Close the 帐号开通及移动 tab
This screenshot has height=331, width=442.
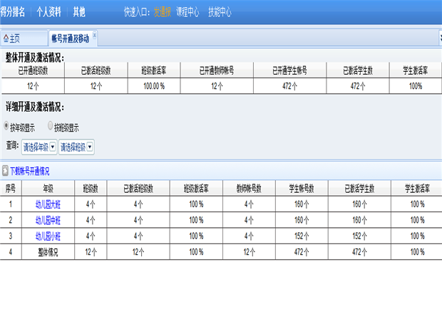(x=95, y=35)
